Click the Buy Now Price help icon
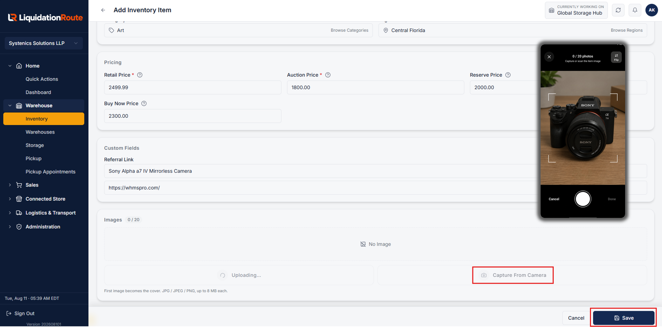This screenshot has width=662, height=327. 144,104
